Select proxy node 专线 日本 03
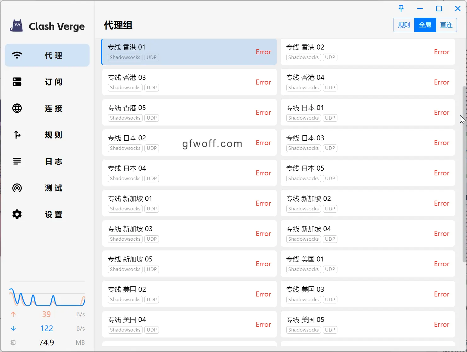Viewport: 467px width, 352px height. tap(368, 143)
